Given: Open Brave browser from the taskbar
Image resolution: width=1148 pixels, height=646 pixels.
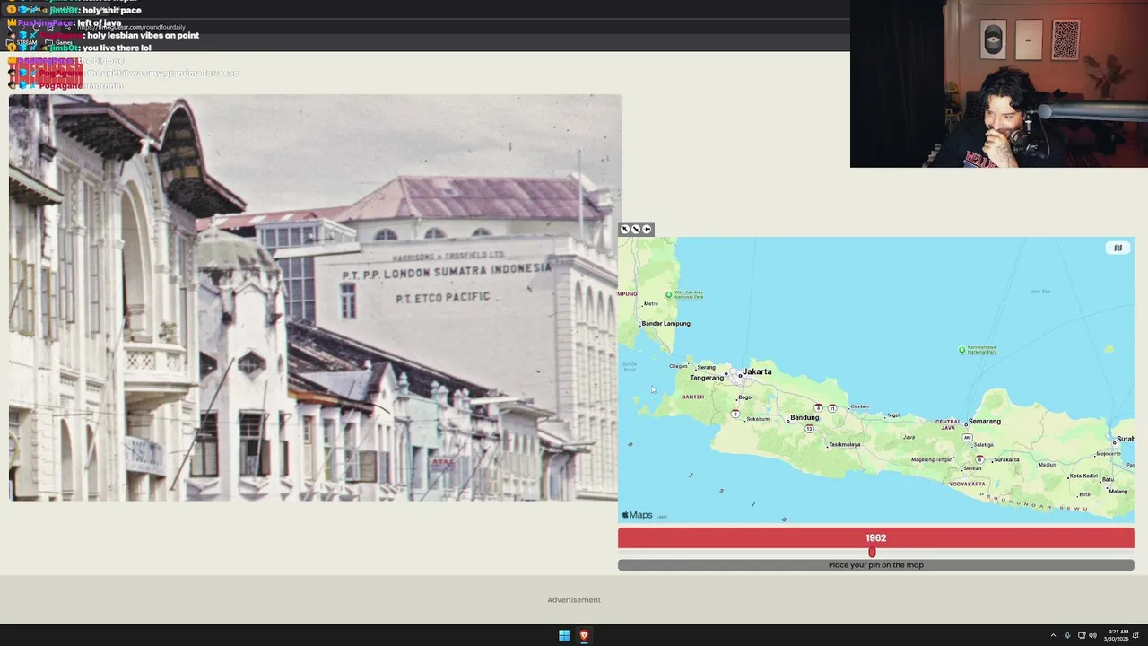Looking at the screenshot, I should [x=584, y=635].
